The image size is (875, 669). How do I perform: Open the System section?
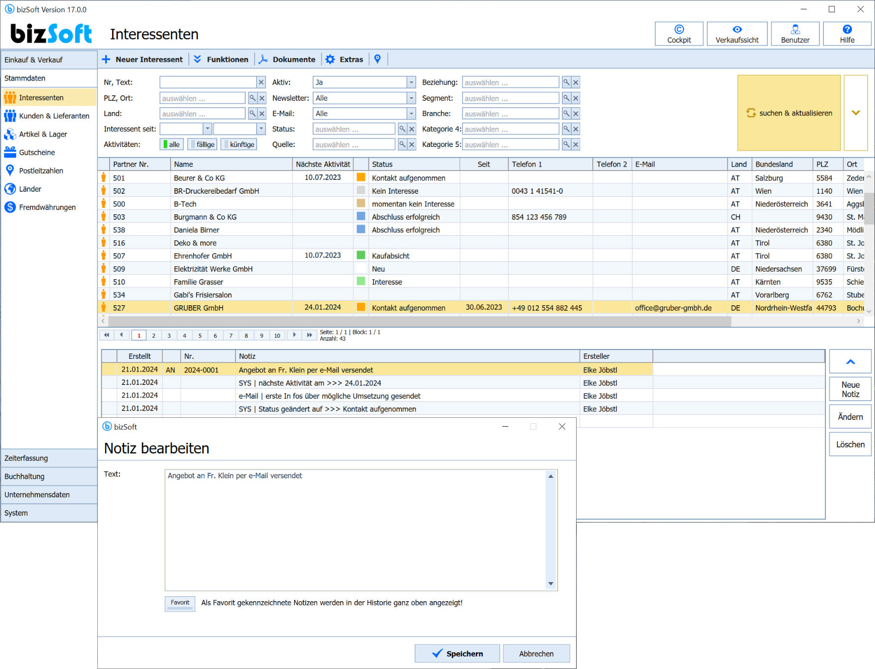tap(49, 512)
